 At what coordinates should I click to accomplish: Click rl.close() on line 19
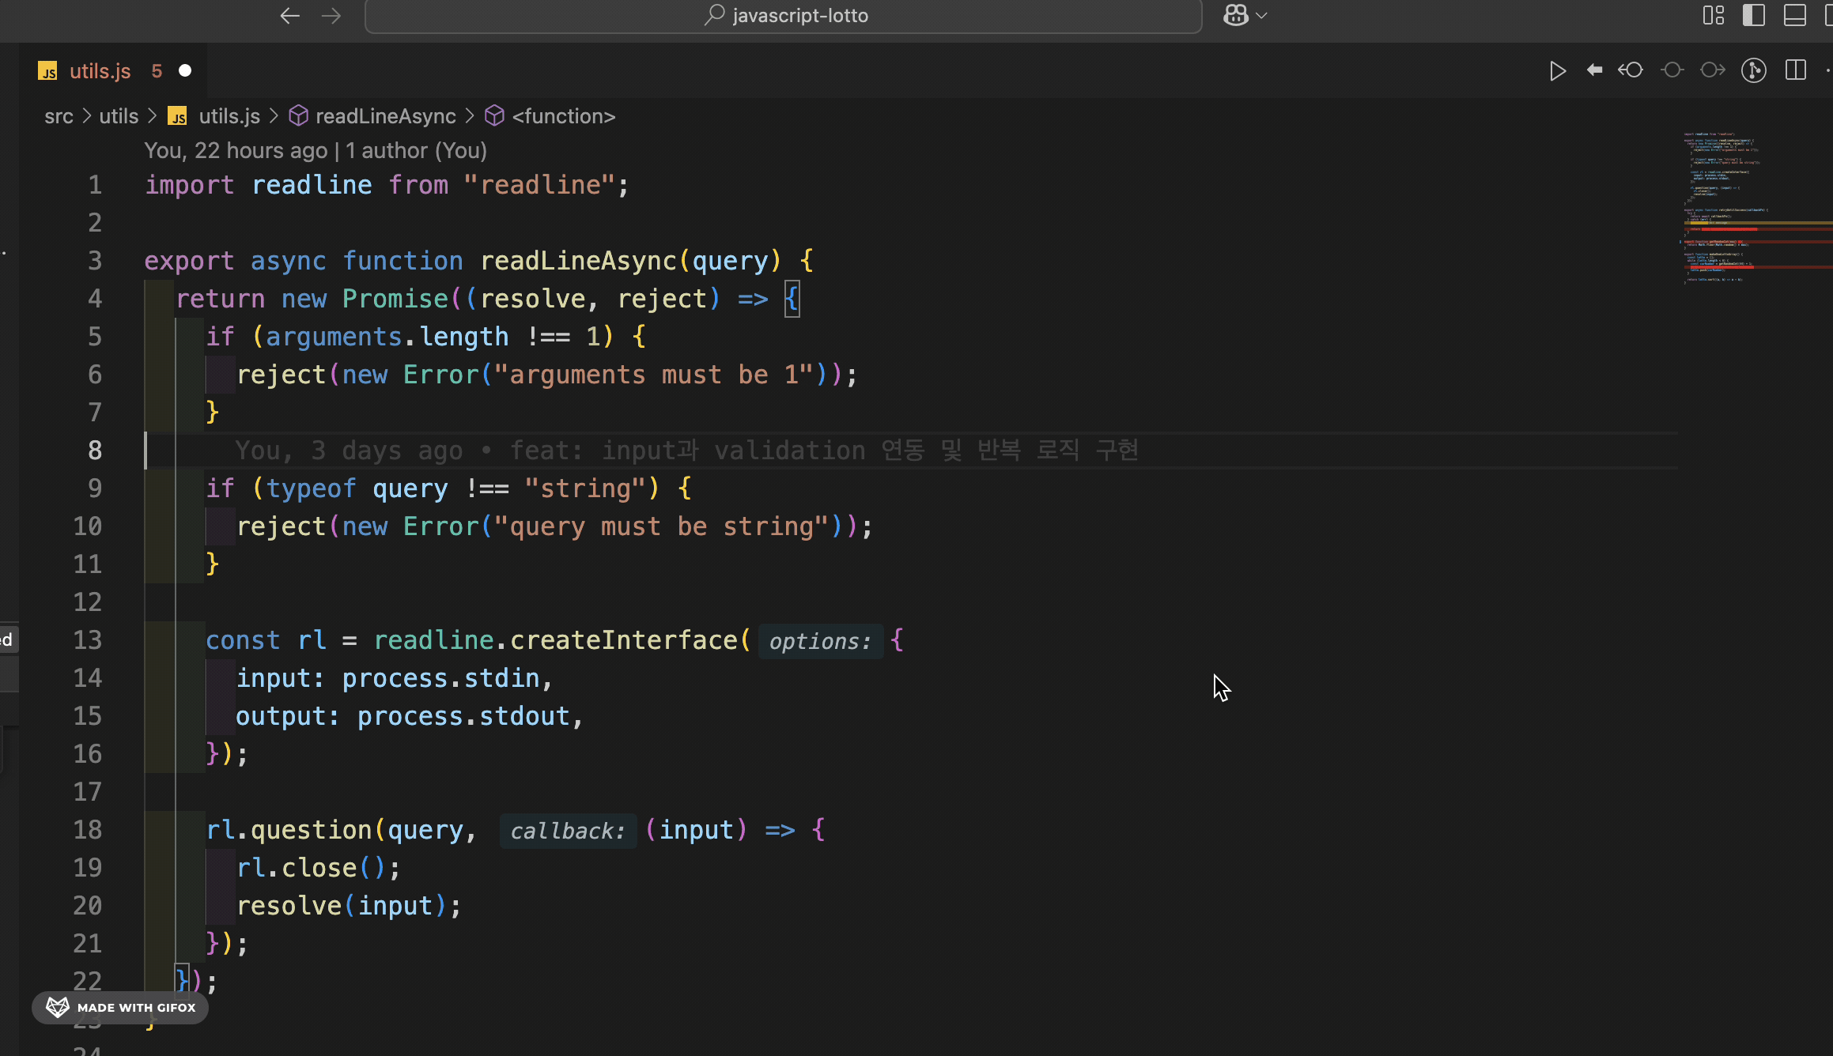point(311,868)
